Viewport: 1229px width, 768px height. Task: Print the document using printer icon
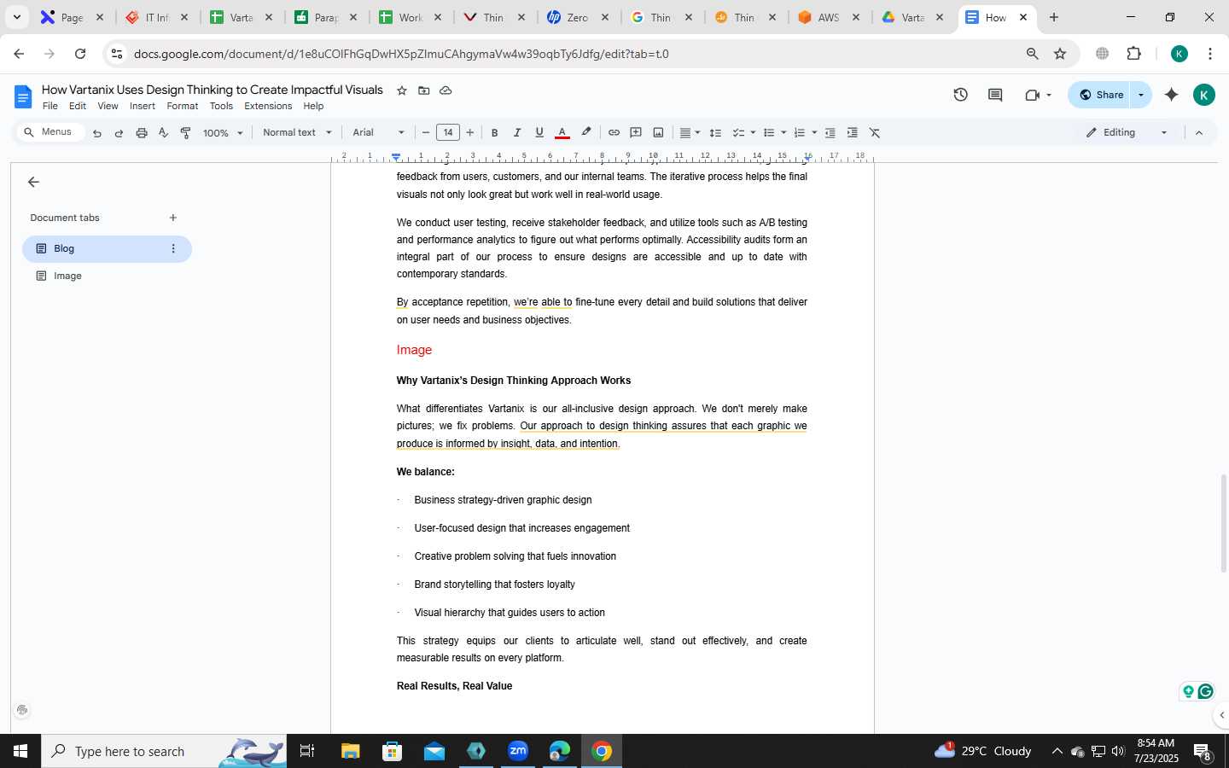pos(142,133)
